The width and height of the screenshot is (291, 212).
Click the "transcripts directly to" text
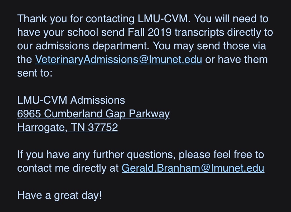[x=224, y=33]
